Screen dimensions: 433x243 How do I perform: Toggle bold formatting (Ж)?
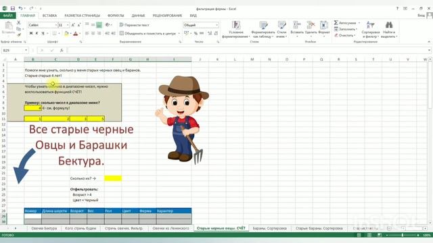click(31, 33)
